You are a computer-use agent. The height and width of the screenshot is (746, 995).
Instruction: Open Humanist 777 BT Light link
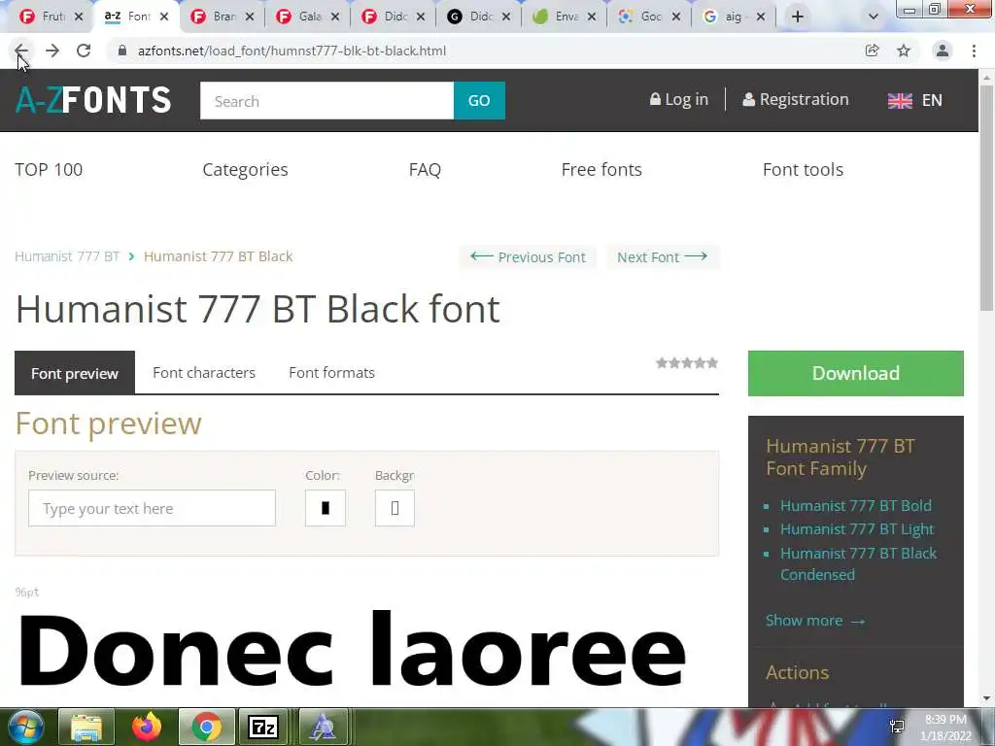point(857,529)
